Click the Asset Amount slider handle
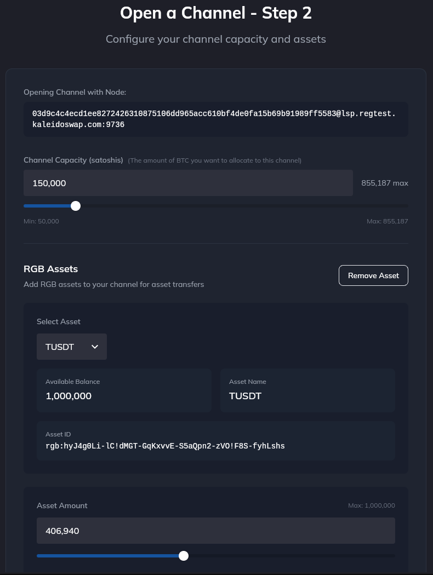 (x=184, y=555)
